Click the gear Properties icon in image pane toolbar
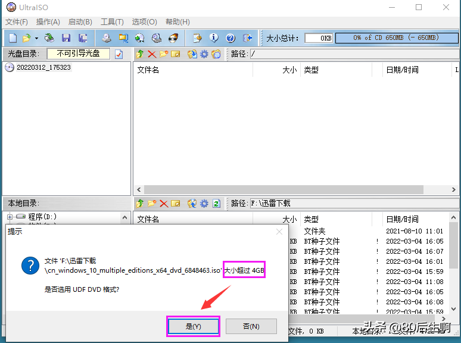Screen dimensions: 461x343 (204, 54)
